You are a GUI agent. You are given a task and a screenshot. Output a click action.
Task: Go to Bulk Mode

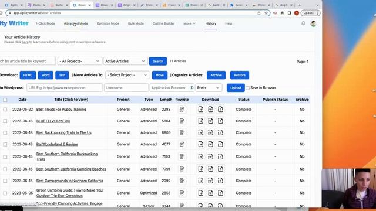136,23
